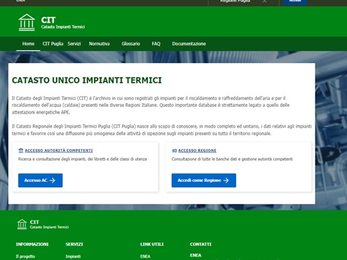Click the blue Accedi button in top bar
The image size is (347, 260).
pyautogui.click(x=295, y=2)
